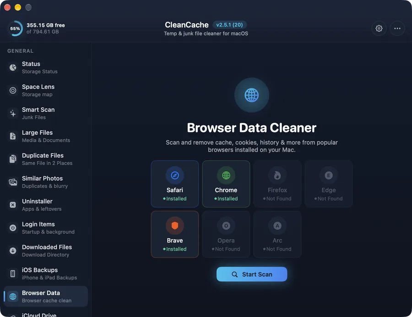Screen dimensions: 412x317
Task: Click Chrome's Installed status label
Action: tap(226, 199)
